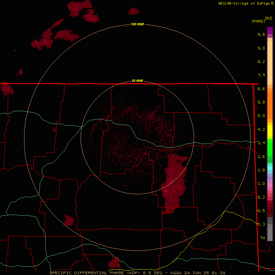Click the 9.8 legend value
Image resolution: width=275 pixels, height=275 pixels.
click(261, 34)
